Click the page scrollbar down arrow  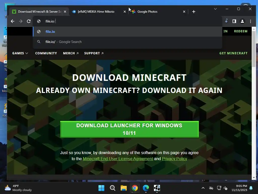[x=254, y=178]
